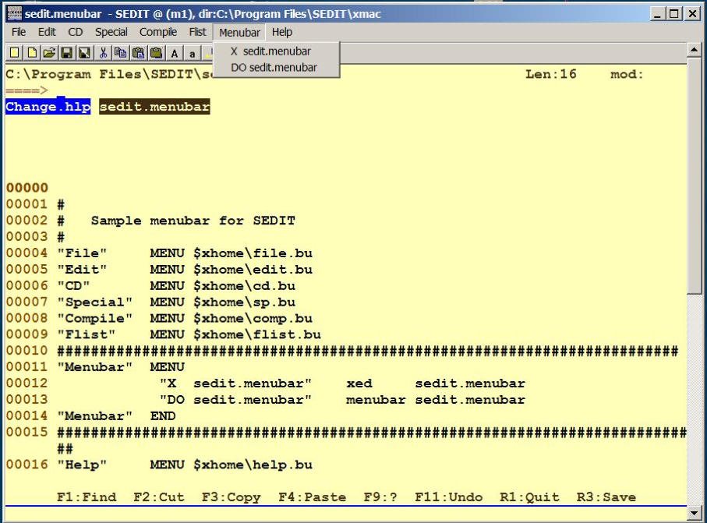Click the "Edit" entry on line 00005
Screen dimensions: 707x523
point(82,269)
